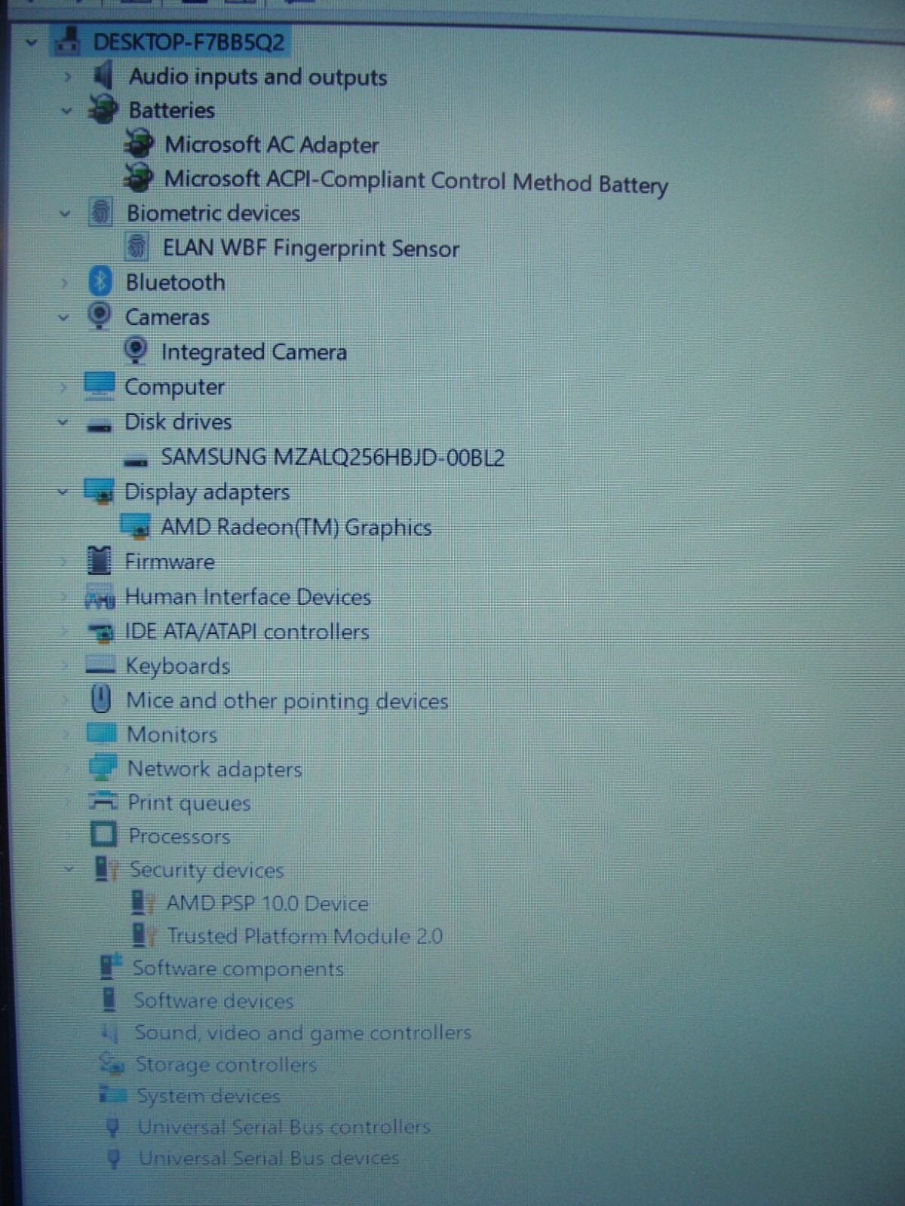Expand the Audio inputs and outputs category
Screen dimensions: 905x1206
(68, 76)
